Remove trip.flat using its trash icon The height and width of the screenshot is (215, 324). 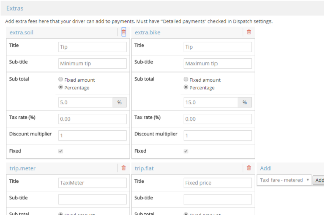(x=249, y=168)
